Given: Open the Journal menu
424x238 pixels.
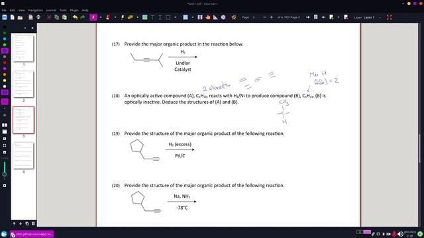Looking at the screenshot, I should point(51,11).
